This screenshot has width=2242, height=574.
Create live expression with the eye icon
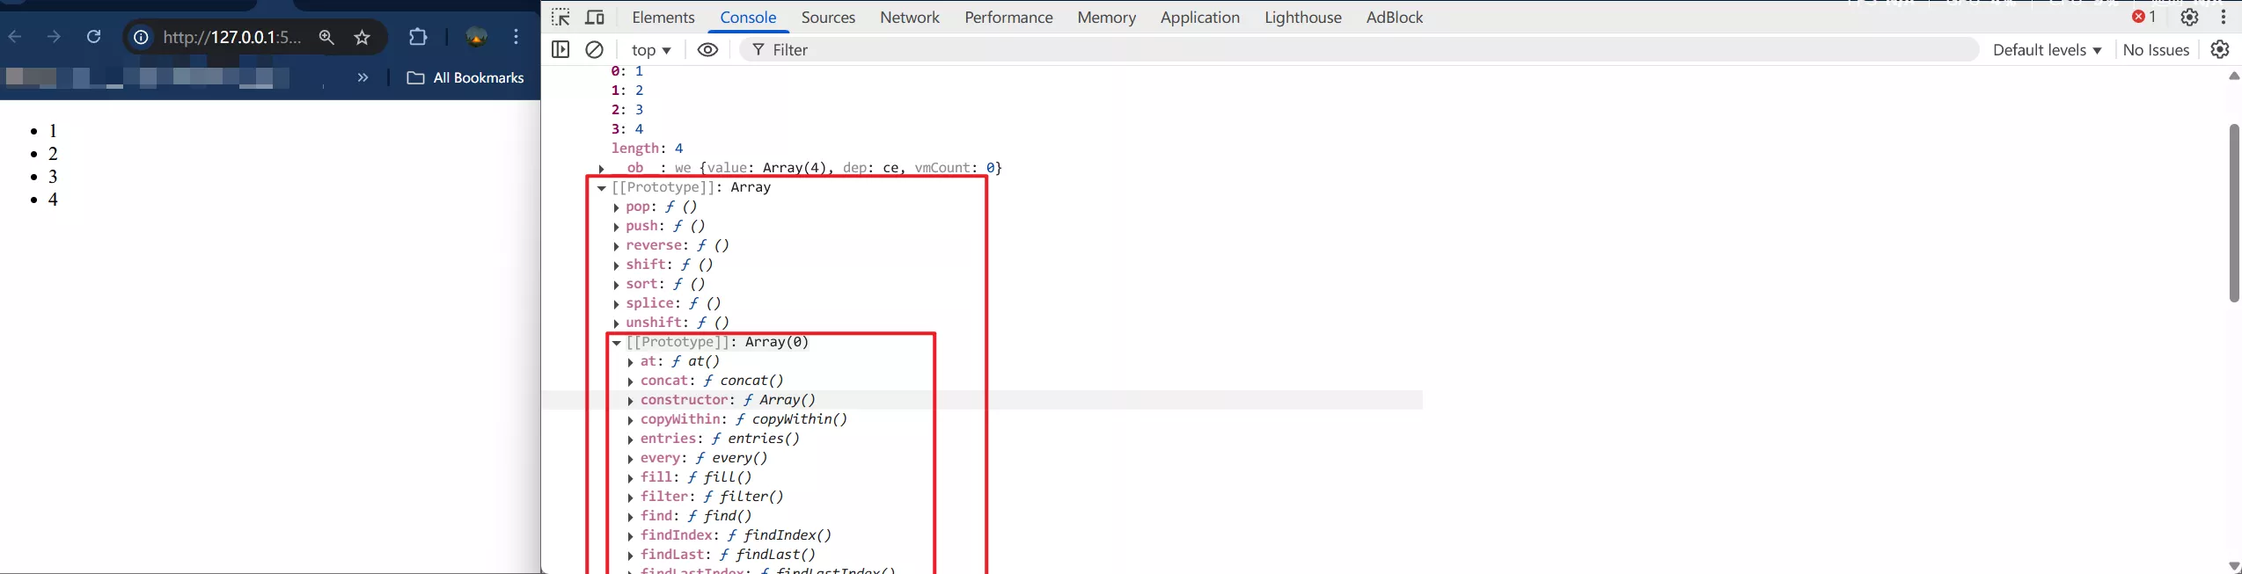click(707, 50)
